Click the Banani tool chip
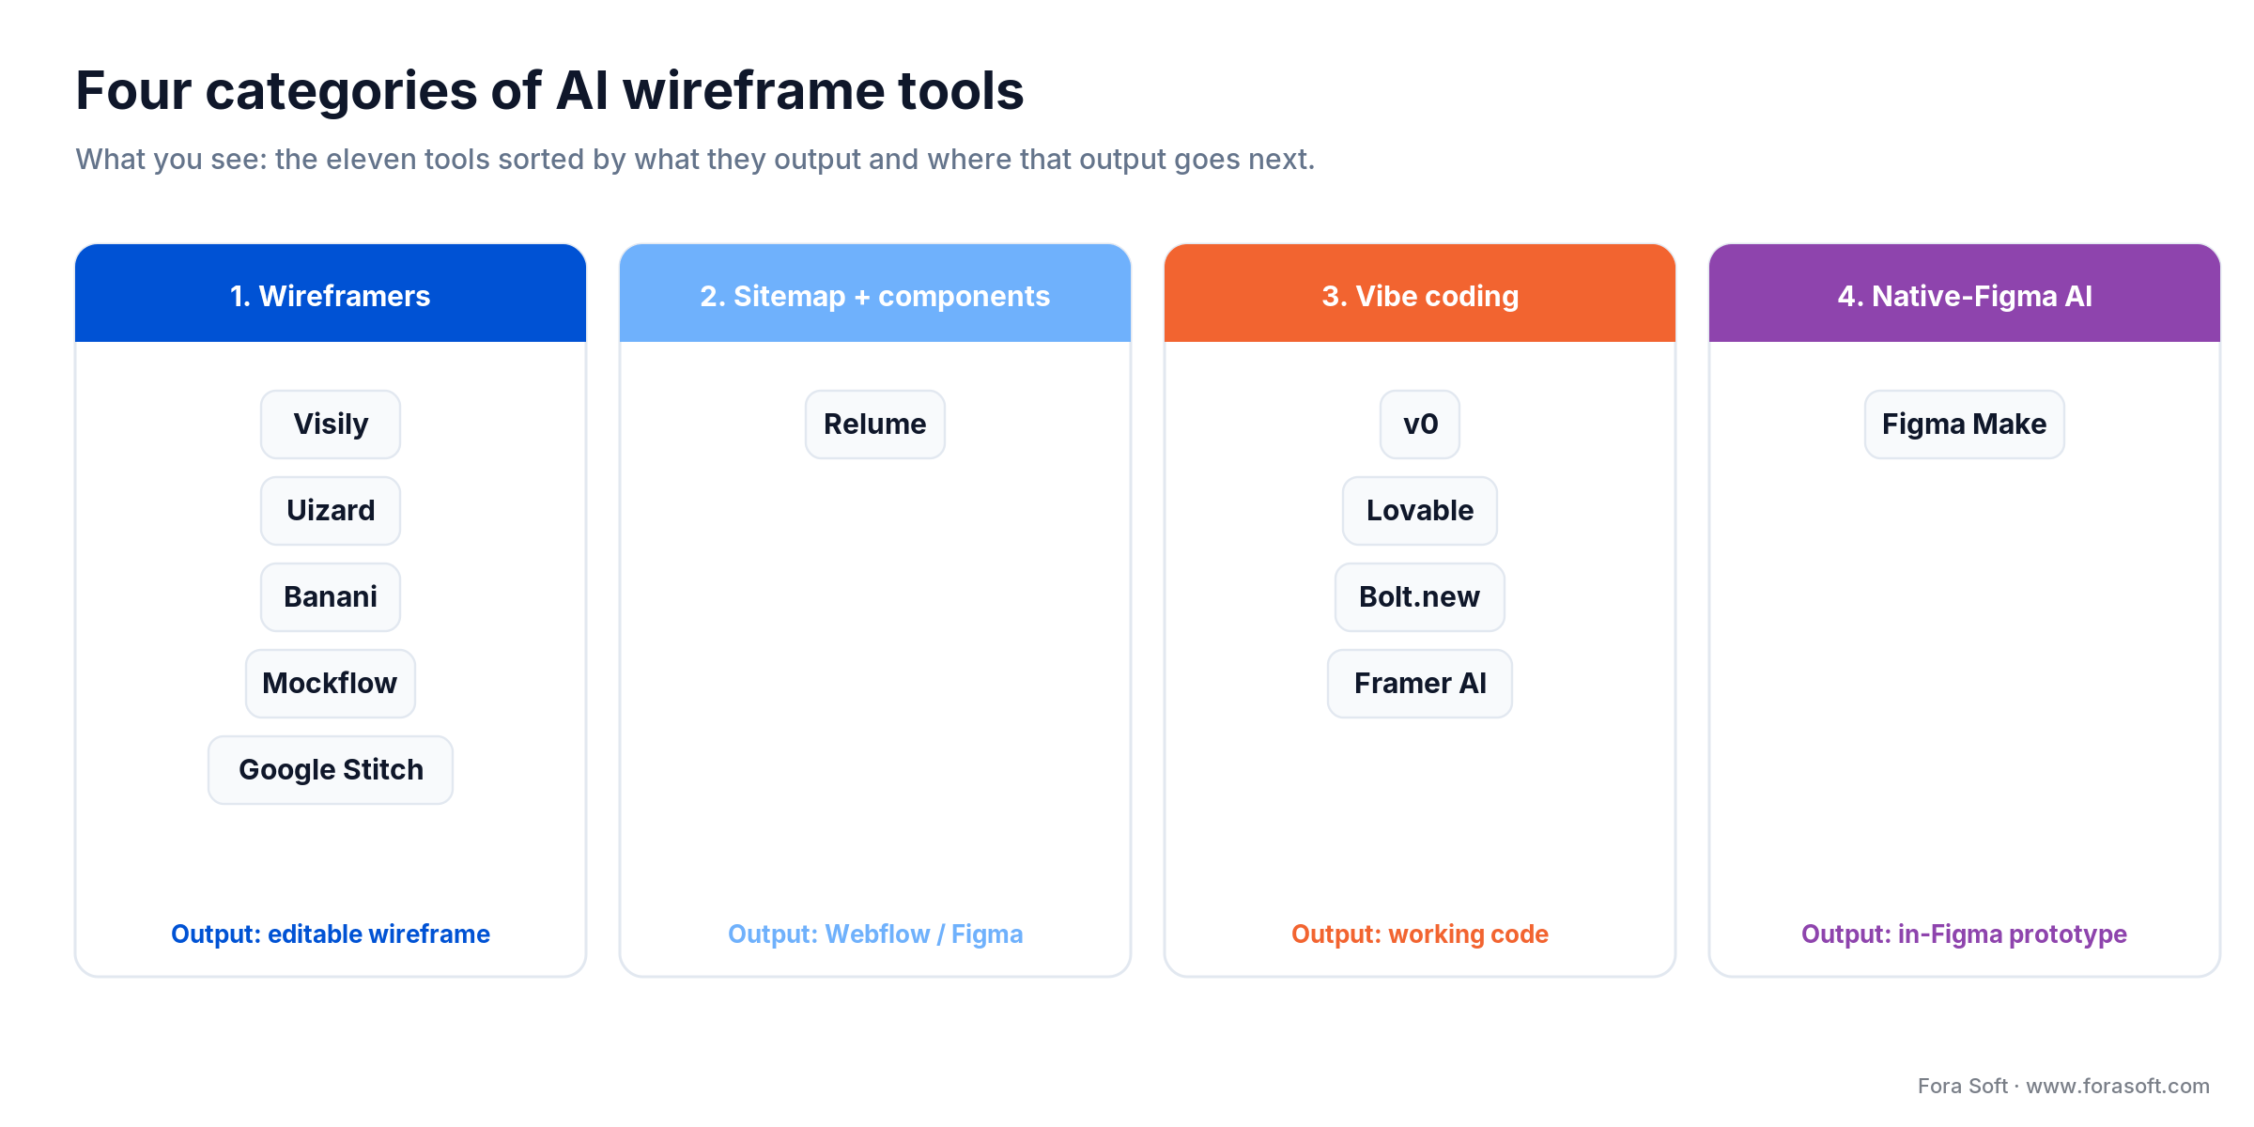Viewport: 2254px width, 1127px height. click(x=331, y=597)
